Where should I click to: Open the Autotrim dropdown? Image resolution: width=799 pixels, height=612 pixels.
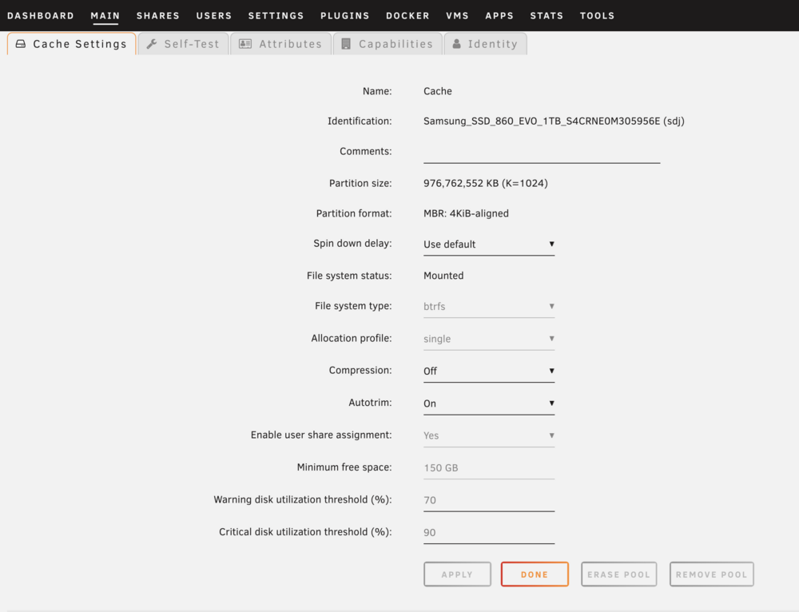point(489,403)
